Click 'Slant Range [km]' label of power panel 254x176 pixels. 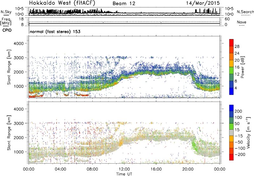pyautogui.click(x=9, y=67)
